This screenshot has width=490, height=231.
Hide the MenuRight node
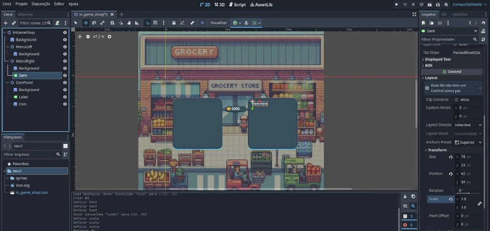(x=65, y=61)
